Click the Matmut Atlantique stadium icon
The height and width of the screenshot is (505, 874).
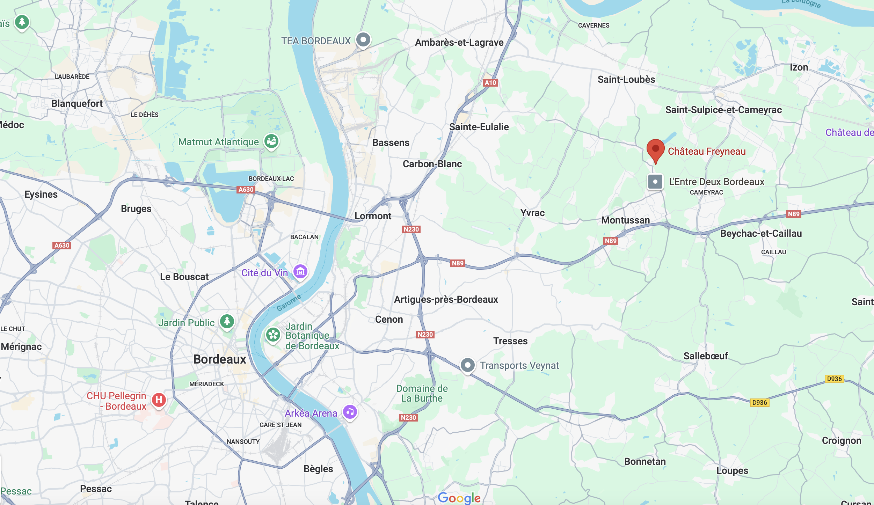click(x=271, y=141)
